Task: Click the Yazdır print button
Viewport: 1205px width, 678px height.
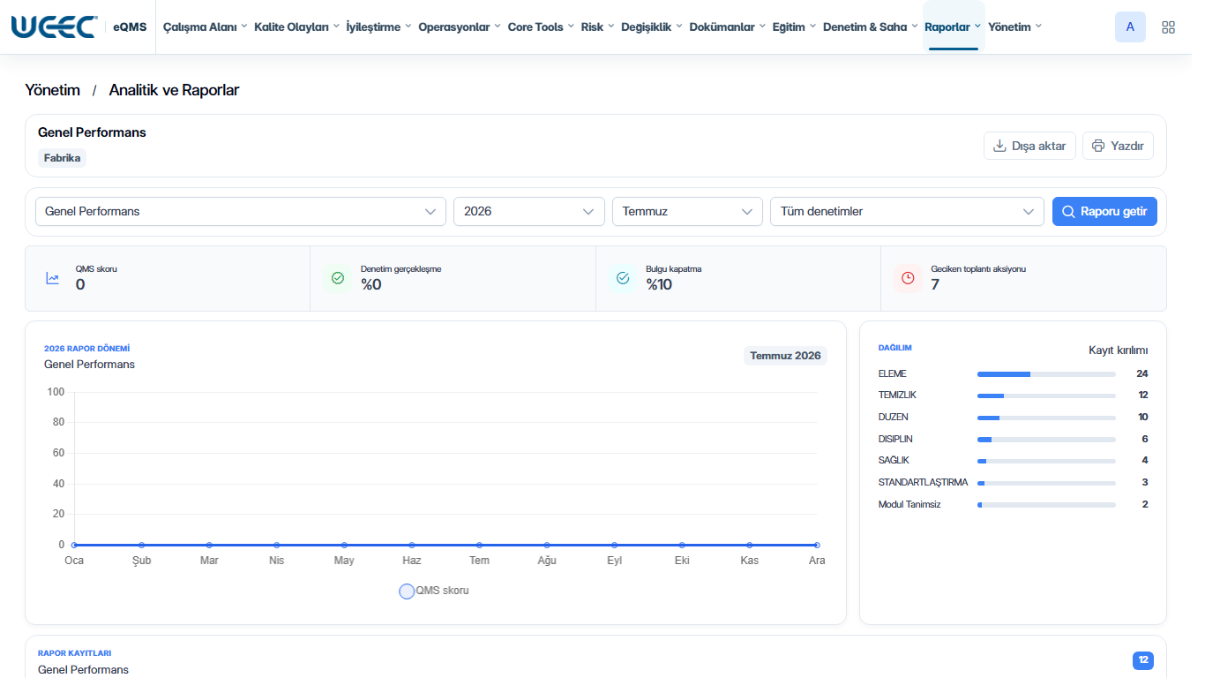Action: click(x=1118, y=146)
